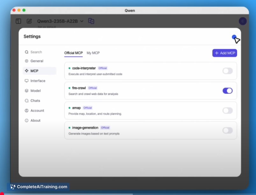Open Chats settings
256x195 pixels.
click(x=39, y=101)
